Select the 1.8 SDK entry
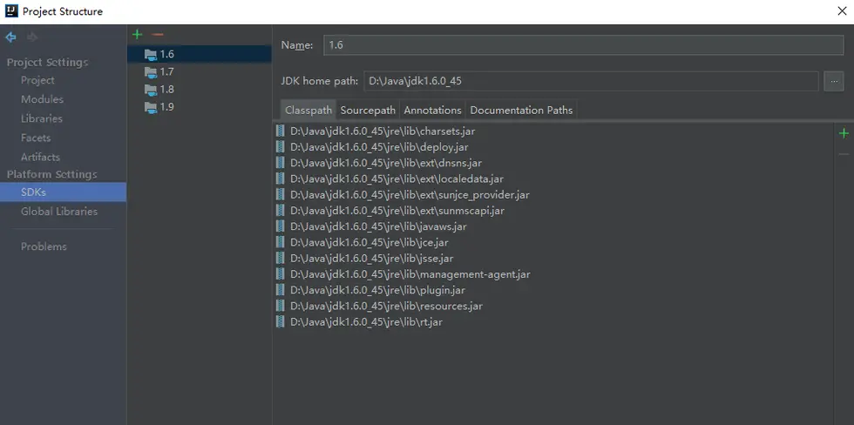The width and height of the screenshot is (854, 425). tap(166, 89)
